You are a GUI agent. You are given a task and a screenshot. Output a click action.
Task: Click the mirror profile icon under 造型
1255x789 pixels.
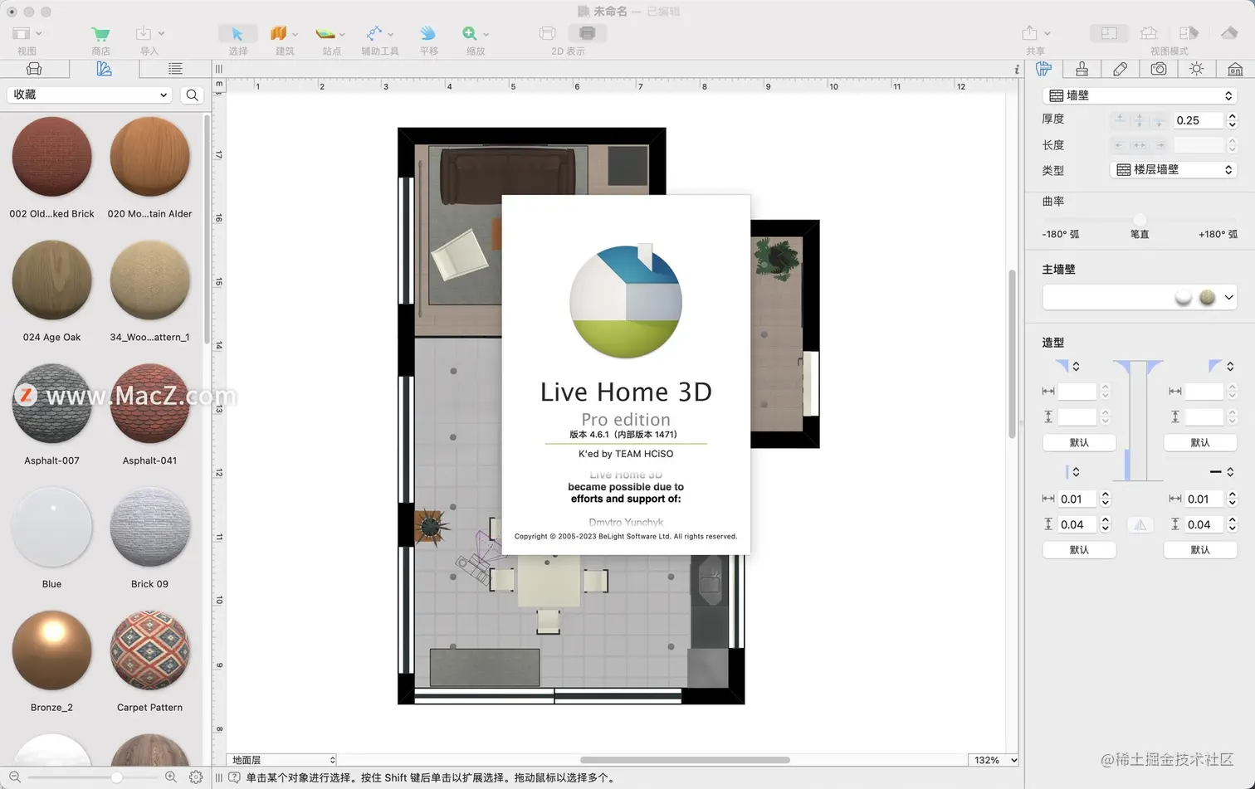[x=1140, y=524]
